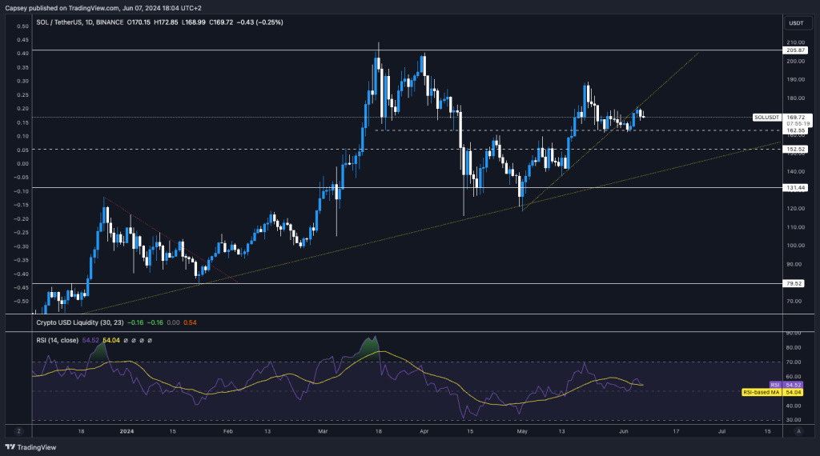This screenshot has height=456, width=820.
Task: Click the 0.25 left scale tick
Action: tap(23, 95)
